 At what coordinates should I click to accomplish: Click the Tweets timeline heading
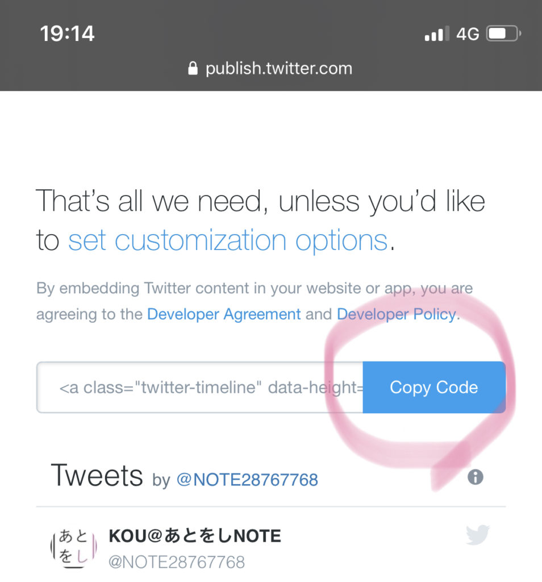coord(97,476)
